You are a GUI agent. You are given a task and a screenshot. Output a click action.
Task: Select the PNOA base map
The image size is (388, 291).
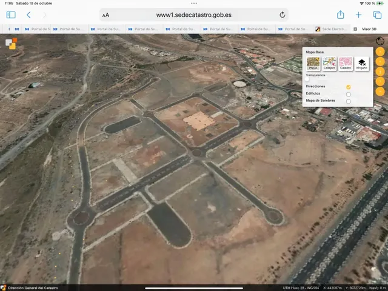pos(313,63)
